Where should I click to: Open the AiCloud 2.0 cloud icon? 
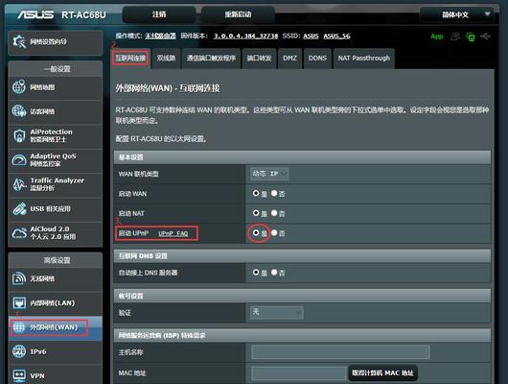click(19, 232)
